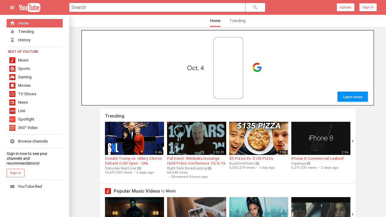Click the Upload button

tap(346, 7)
